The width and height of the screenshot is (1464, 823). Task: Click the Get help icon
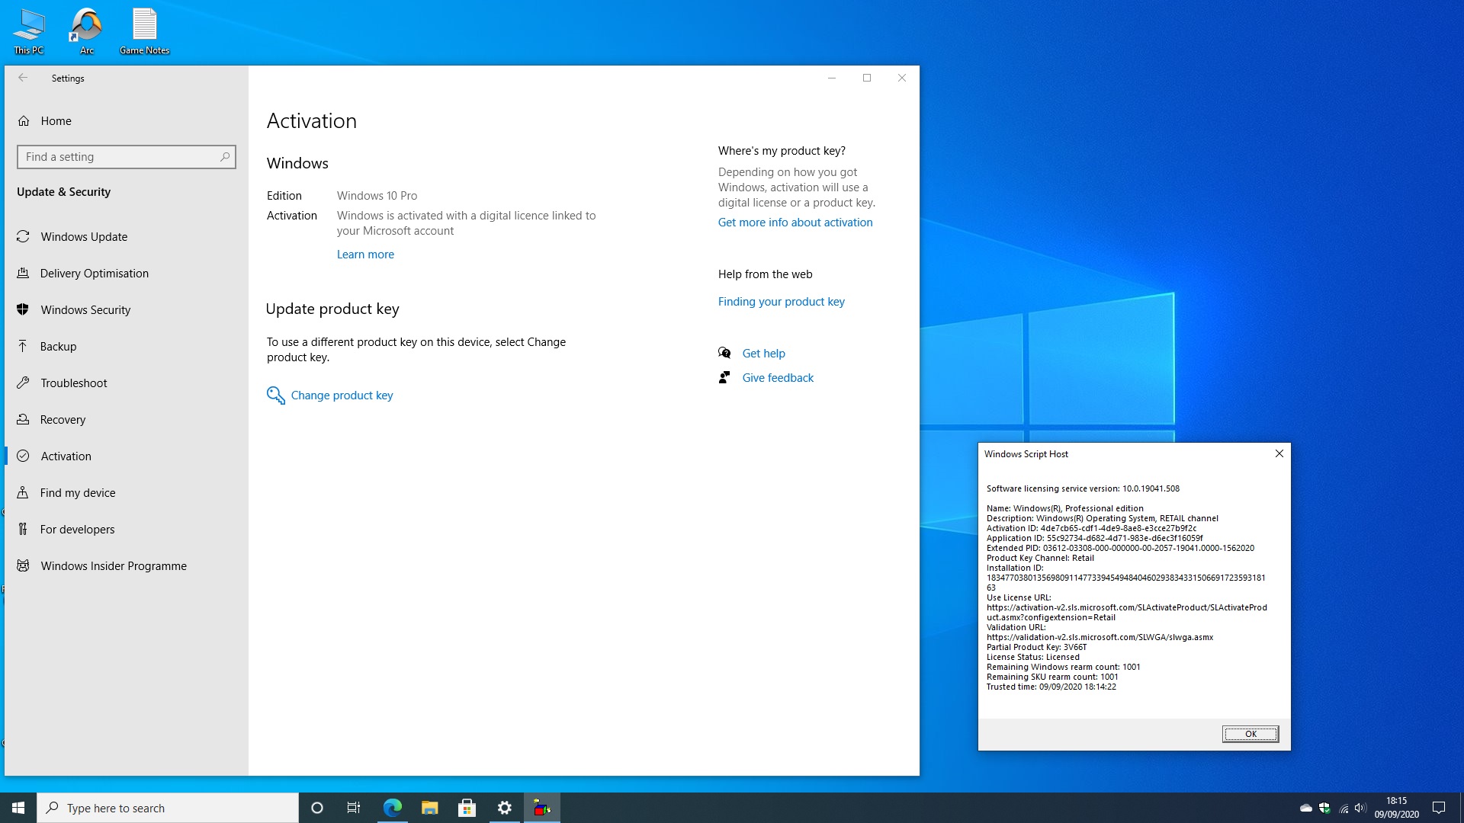pyautogui.click(x=724, y=353)
